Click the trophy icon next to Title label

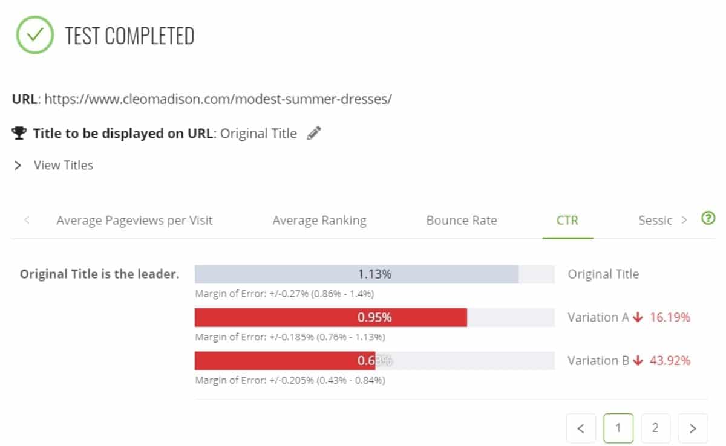[19, 134]
